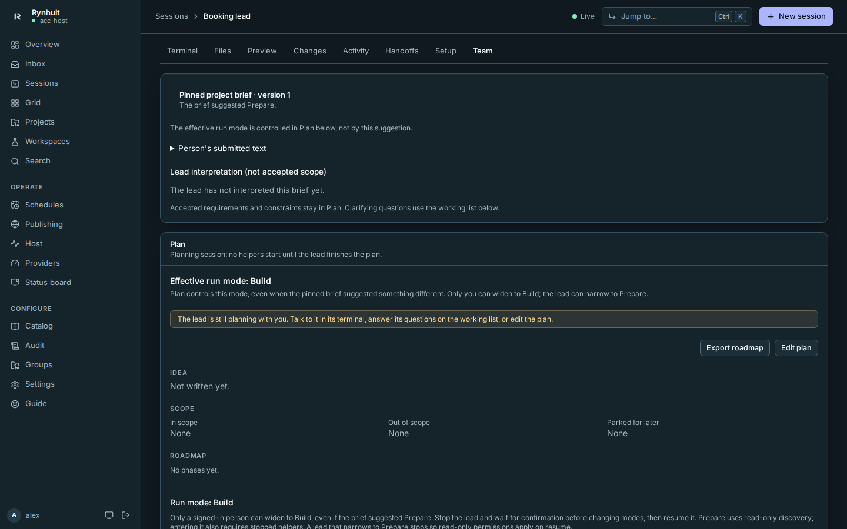Select the Sessions terminal icon
Image resolution: width=847 pixels, height=529 pixels.
pyautogui.click(x=15, y=83)
